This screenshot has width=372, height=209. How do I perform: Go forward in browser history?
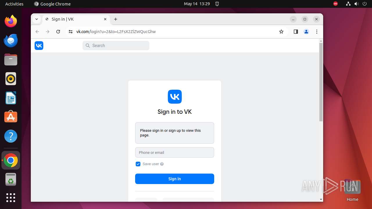point(48,32)
